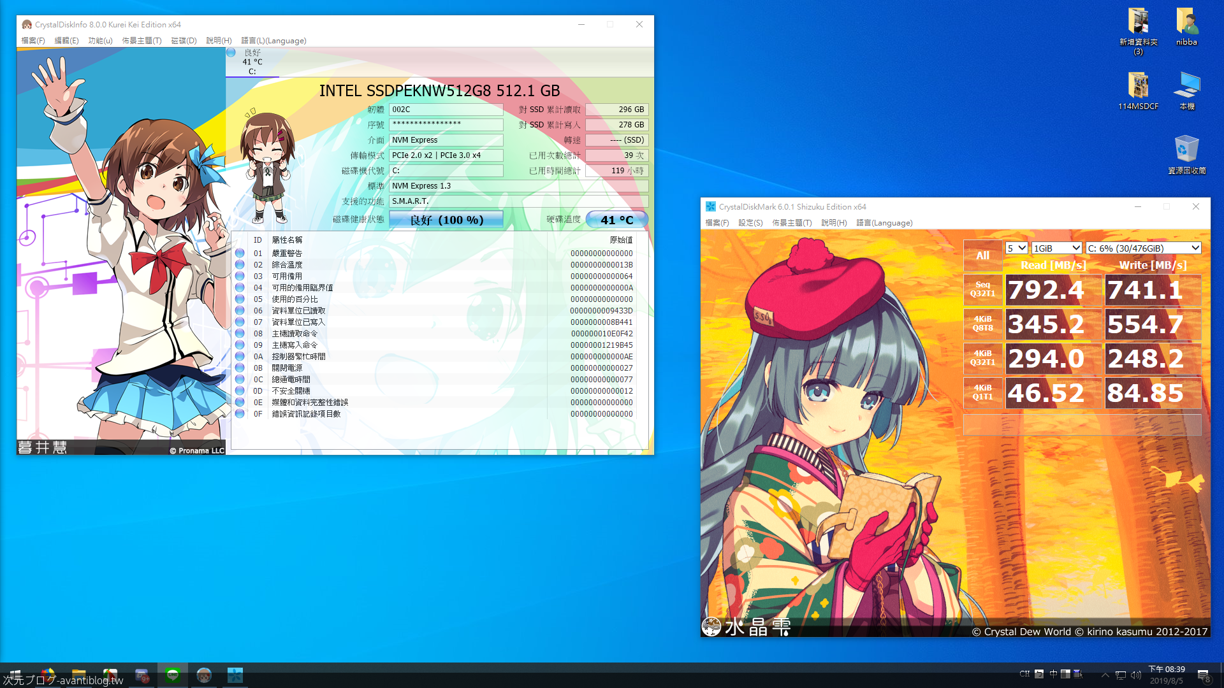The height and width of the screenshot is (688, 1224).
Task: Open the nibba user folder icon
Action: (1186, 27)
